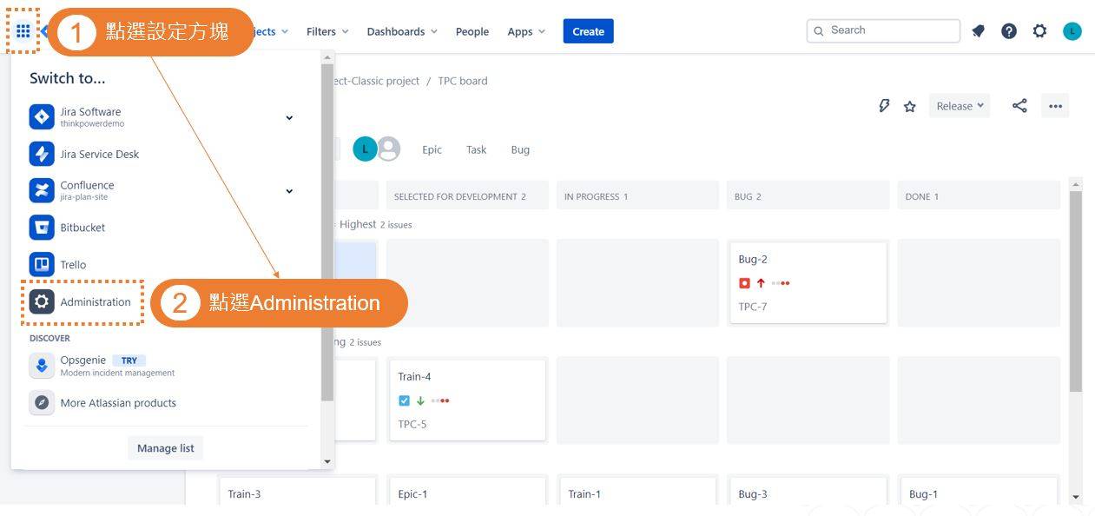This screenshot has height=516, width=1095.
Task: Click the Bug-2 bug type icon
Action: tap(744, 283)
